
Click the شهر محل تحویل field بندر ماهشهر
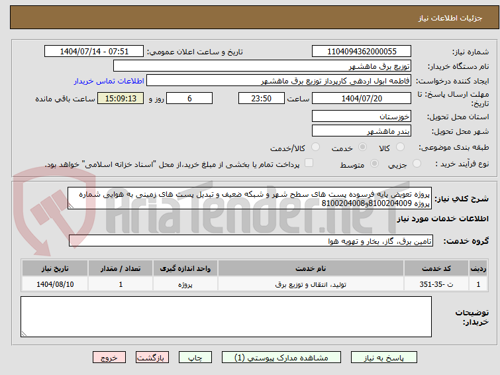click(362, 131)
